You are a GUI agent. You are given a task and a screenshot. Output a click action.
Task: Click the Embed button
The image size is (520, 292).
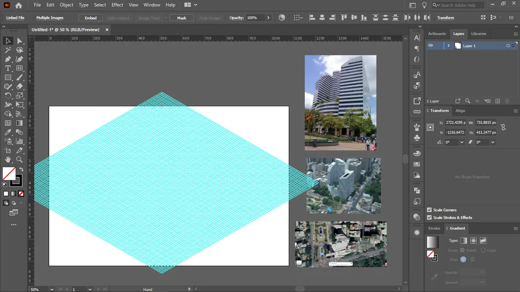coord(91,18)
